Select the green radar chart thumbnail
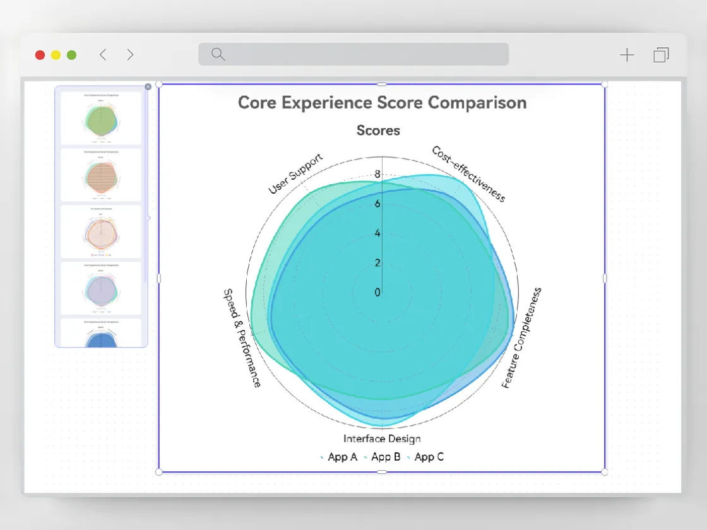This screenshot has height=530, width=707. [100, 119]
